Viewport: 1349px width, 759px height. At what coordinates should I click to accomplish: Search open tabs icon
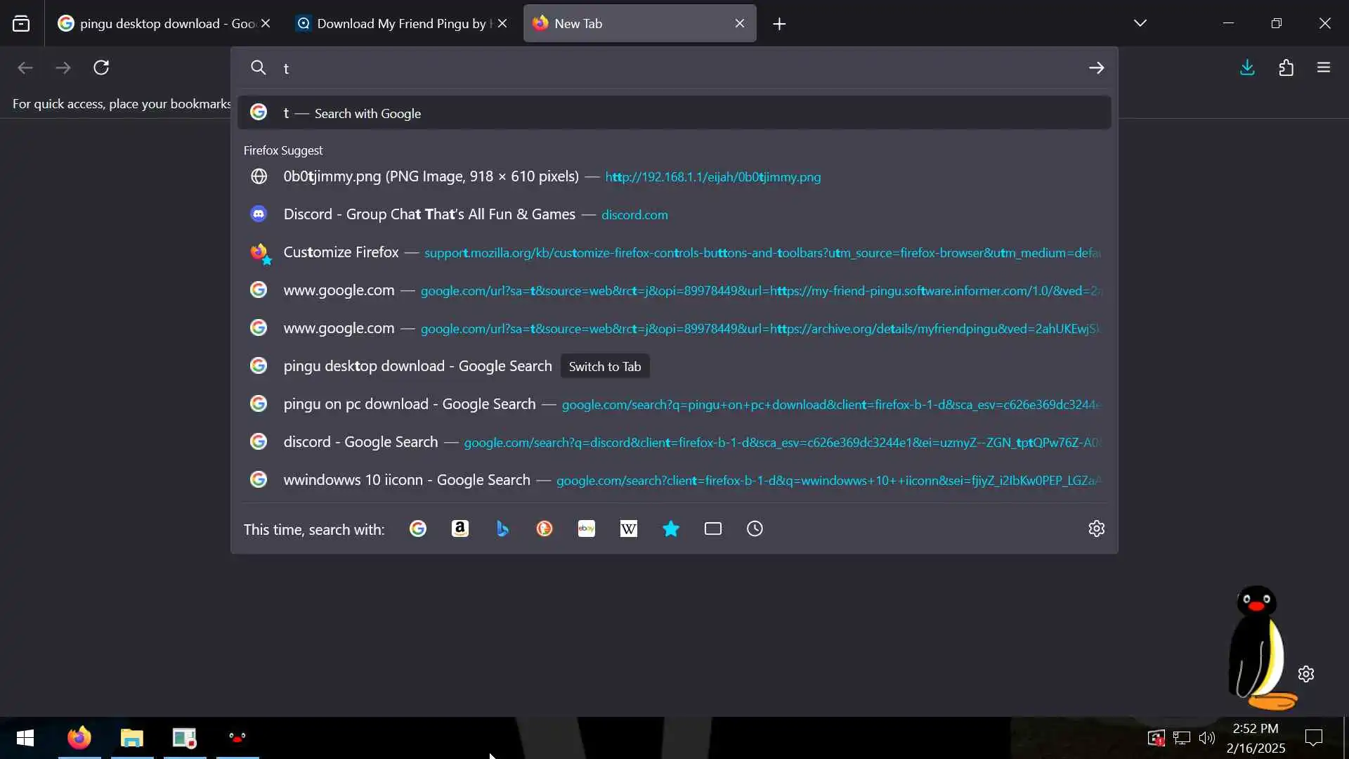712,528
